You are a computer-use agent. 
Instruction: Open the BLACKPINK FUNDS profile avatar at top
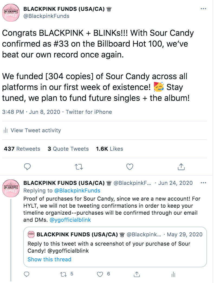click(x=11, y=13)
